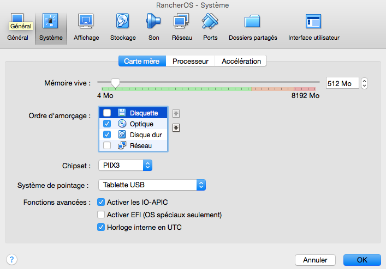Click the help question mark button
This screenshot has width=386, height=269.
12,260
